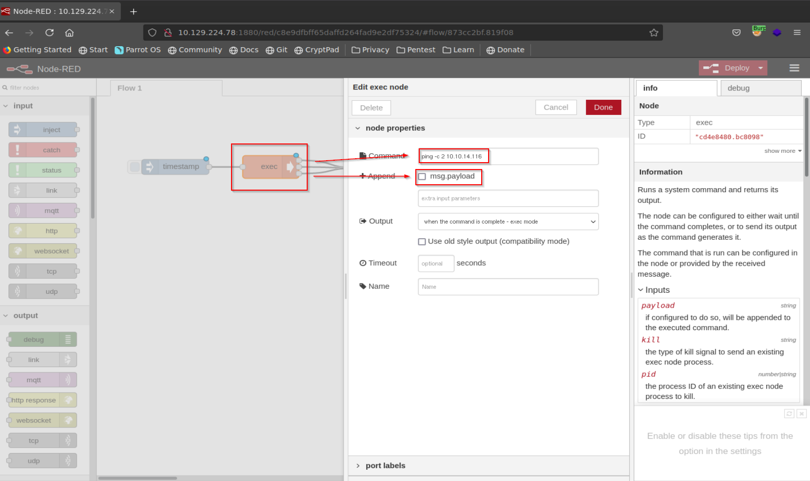Select the input websocket node
The image size is (810, 481).
point(43,251)
